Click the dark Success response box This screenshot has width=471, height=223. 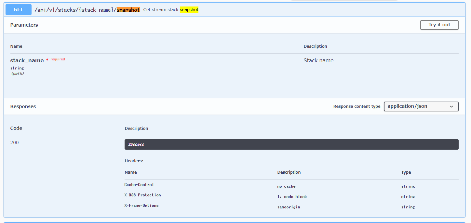(291, 144)
